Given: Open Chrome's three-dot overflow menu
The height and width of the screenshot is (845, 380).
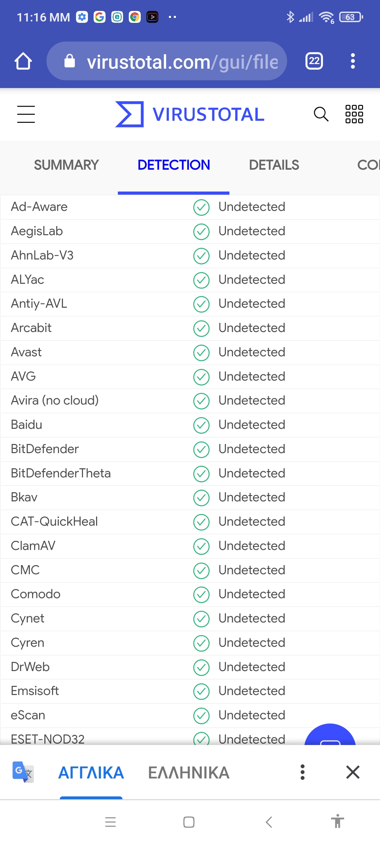Looking at the screenshot, I should point(353,61).
